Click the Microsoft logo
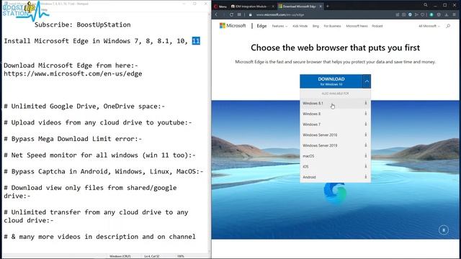The height and width of the screenshot is (259, 461). tap(233, 26)
